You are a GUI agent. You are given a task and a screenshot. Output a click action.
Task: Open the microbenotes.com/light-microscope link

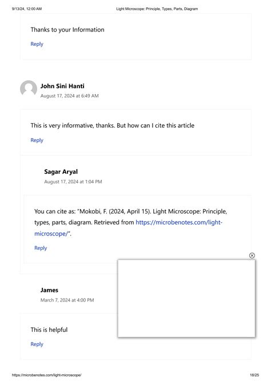point(128,228)
